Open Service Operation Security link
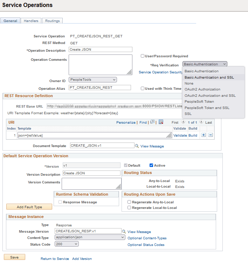Image resolution: width=248 pixels, height=262 pixels. 160,72
